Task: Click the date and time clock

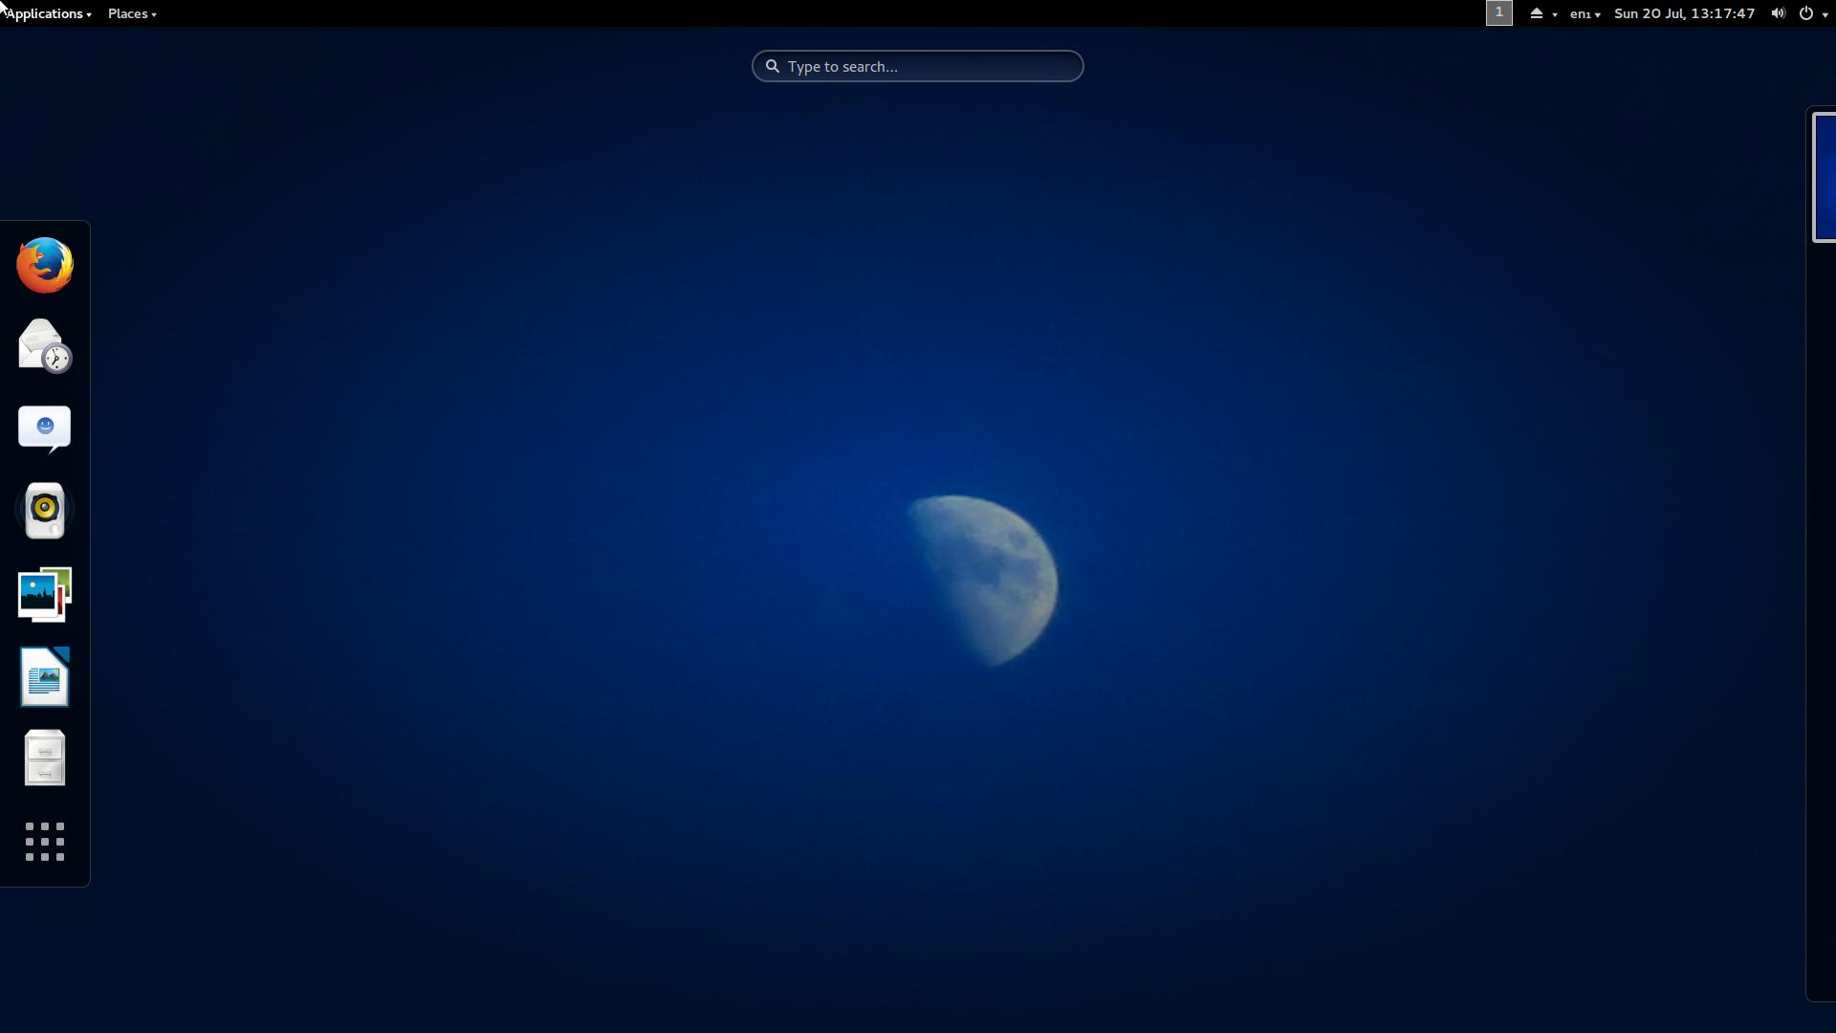Action: pyautogui.click(x=1684, y=13)
